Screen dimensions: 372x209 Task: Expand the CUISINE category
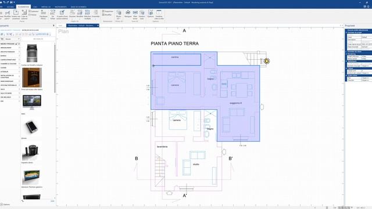point(10,68)
